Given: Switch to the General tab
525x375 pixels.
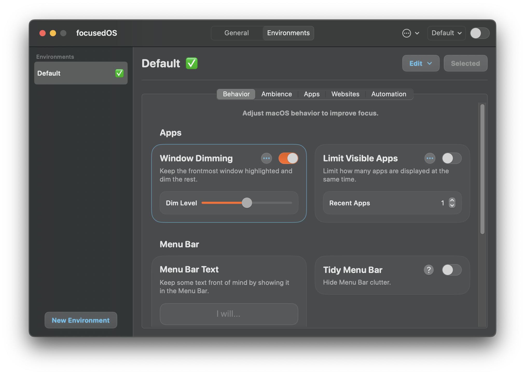Looking at the screenshot, I should tap(236, 33).
